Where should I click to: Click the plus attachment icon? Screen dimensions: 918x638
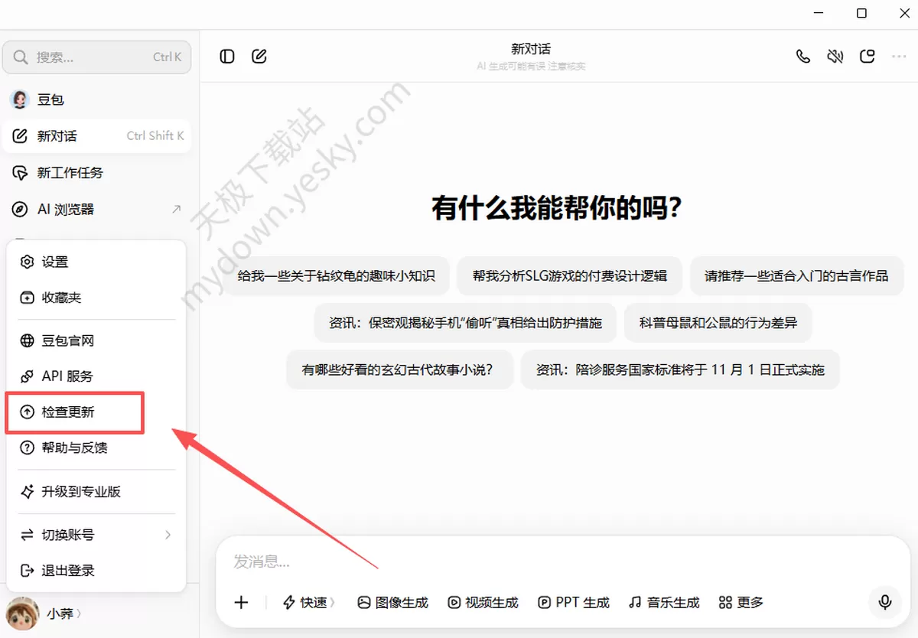241,603
